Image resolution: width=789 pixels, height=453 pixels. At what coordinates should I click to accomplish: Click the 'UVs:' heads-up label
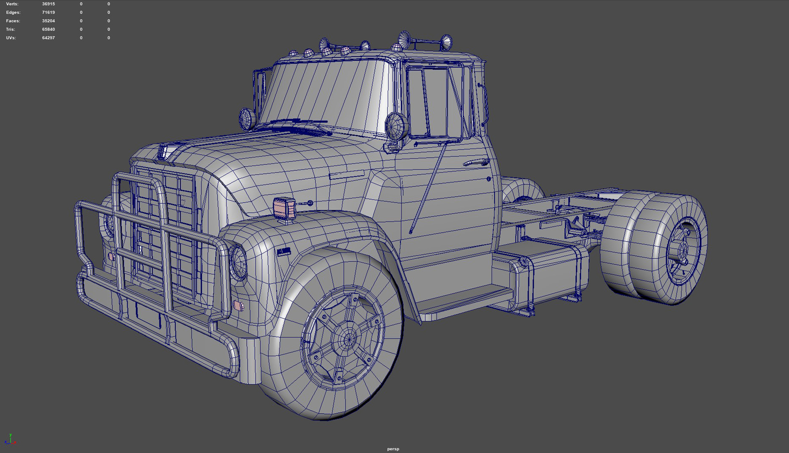click(x=11, y=38)
